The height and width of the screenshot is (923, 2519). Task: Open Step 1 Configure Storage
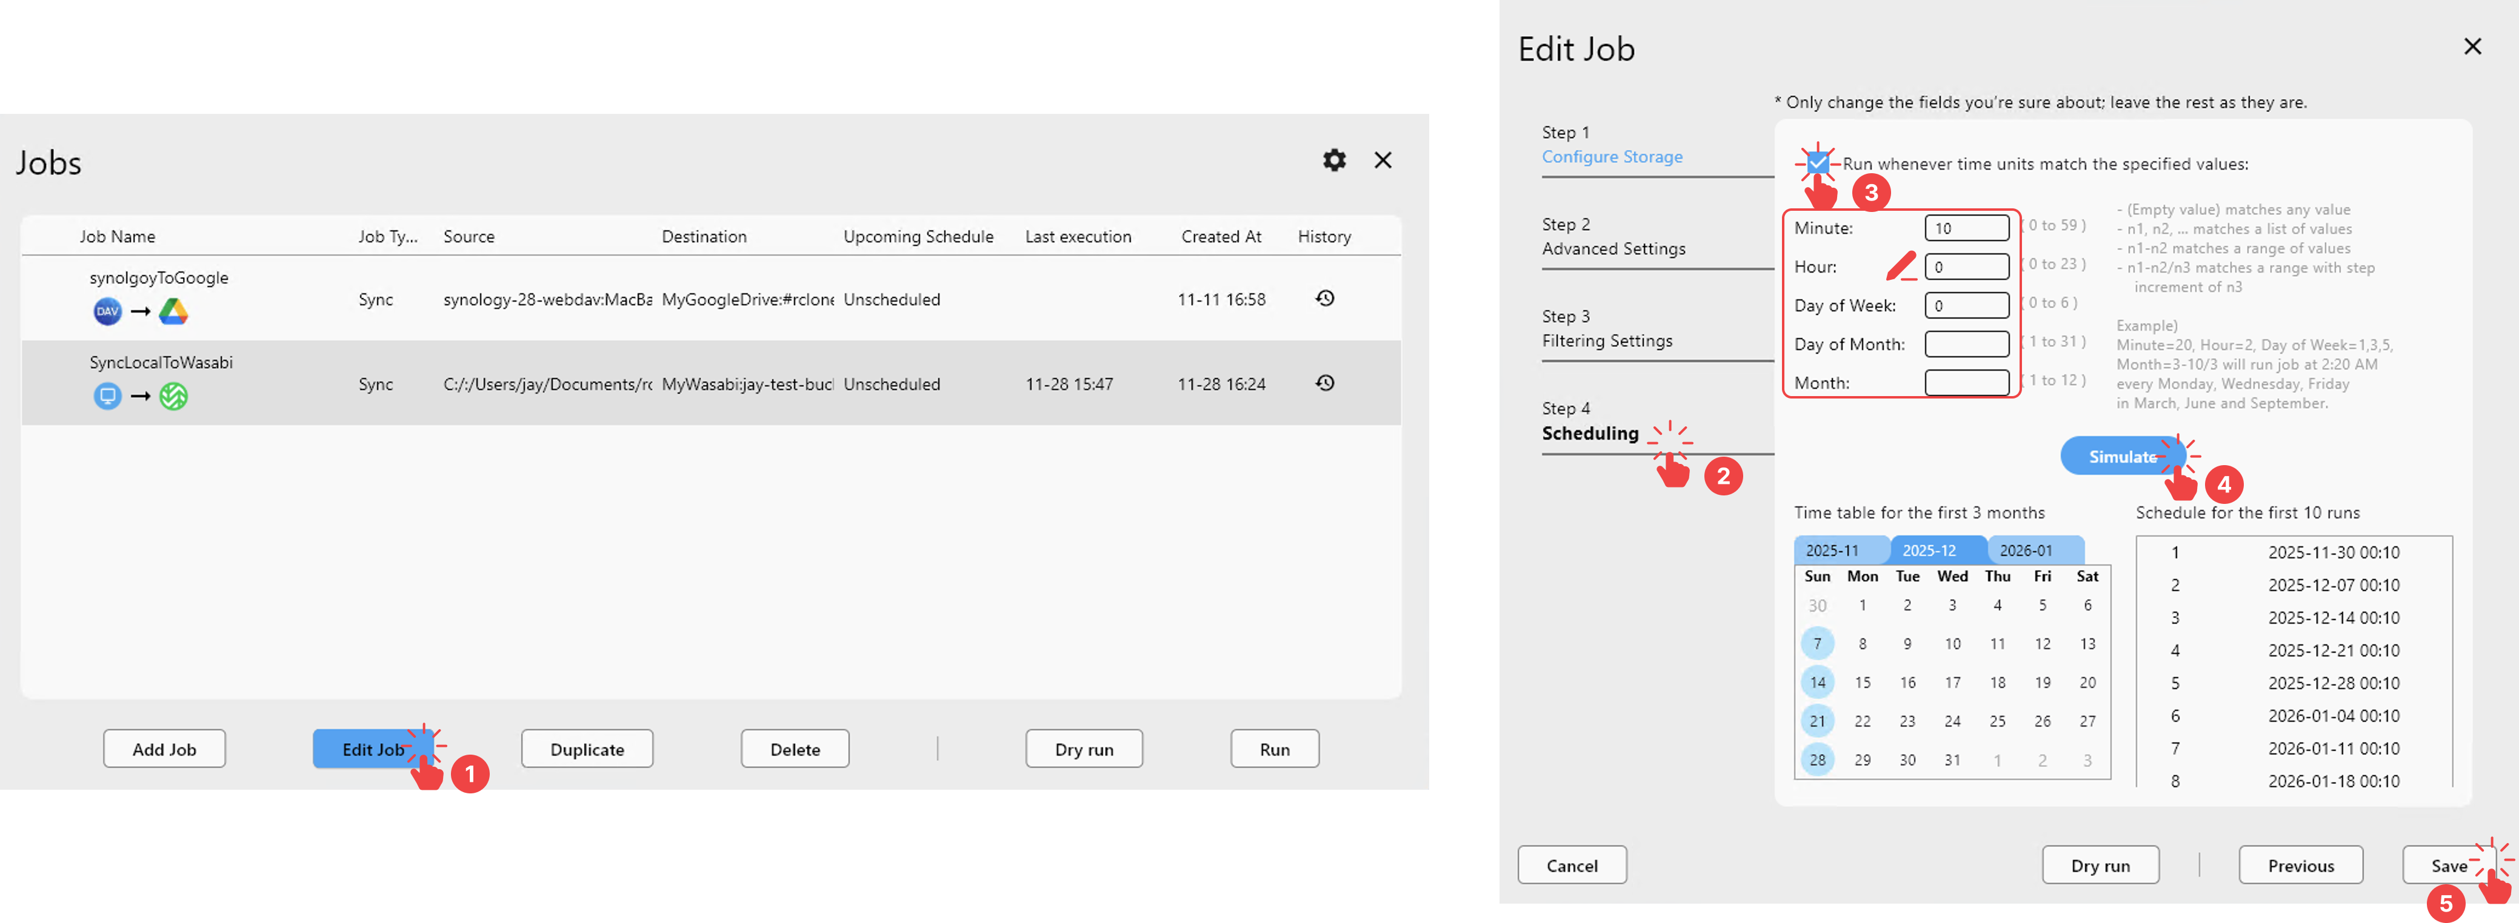1612,156
